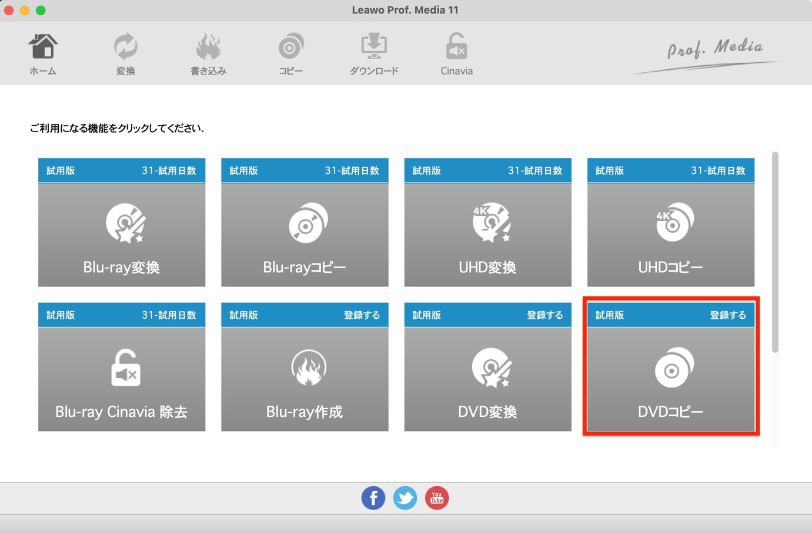
Task: Select the Blu-ray作成 label
Action: (x=305, y=412)
